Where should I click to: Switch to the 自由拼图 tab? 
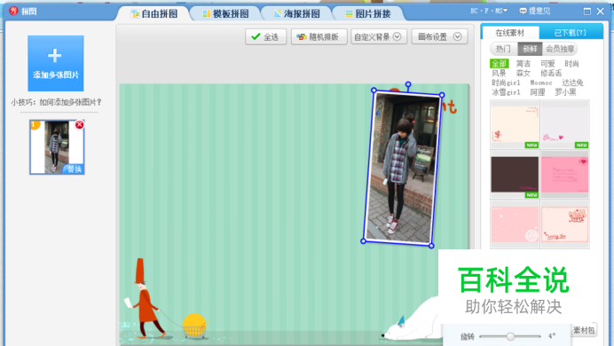[x=154, y=13]
